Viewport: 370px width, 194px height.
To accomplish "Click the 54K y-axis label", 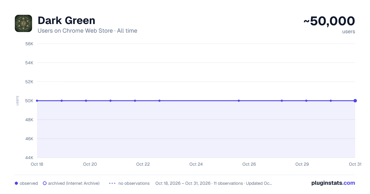I will point(29,63).
